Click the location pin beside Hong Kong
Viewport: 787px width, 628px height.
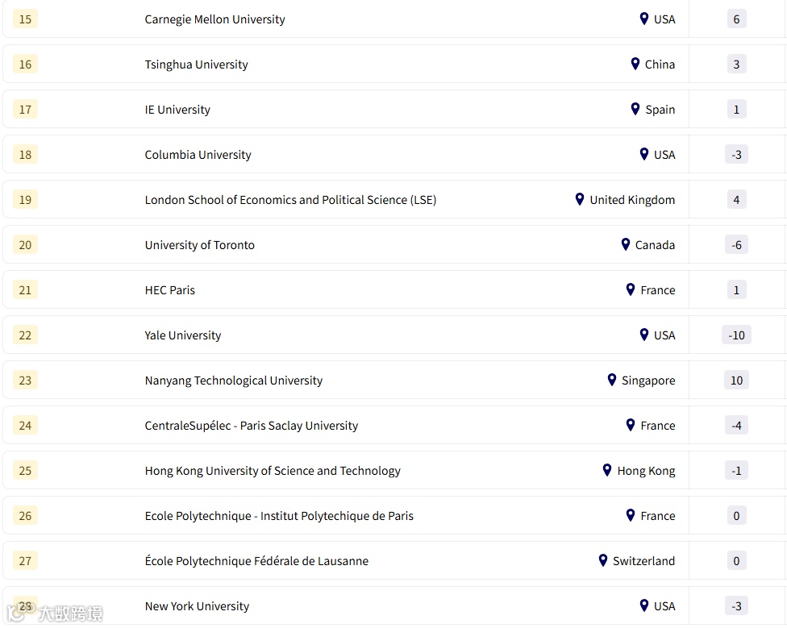click(607, 470)
